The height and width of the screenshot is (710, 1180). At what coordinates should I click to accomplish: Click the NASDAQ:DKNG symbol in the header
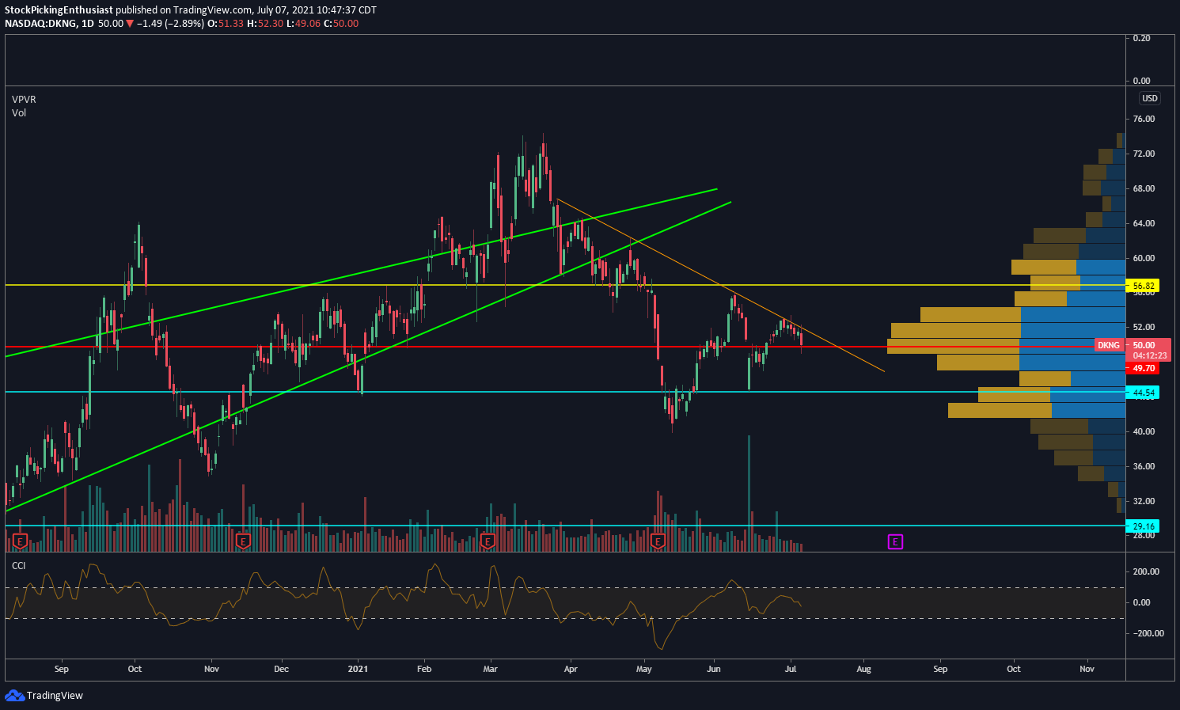pos(41,24)
